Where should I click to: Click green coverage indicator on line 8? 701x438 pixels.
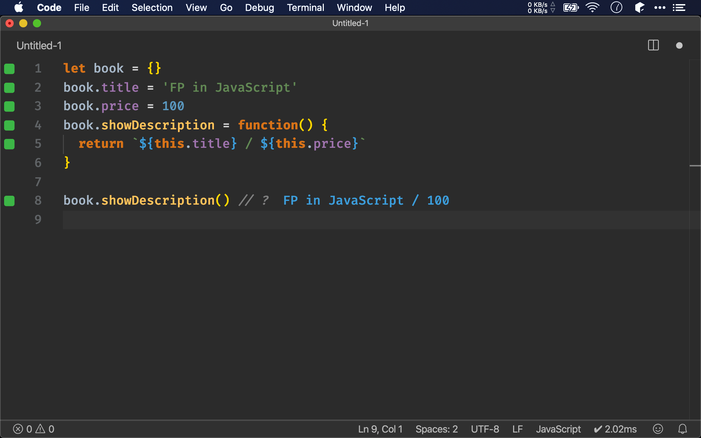[x=9, y=201]
